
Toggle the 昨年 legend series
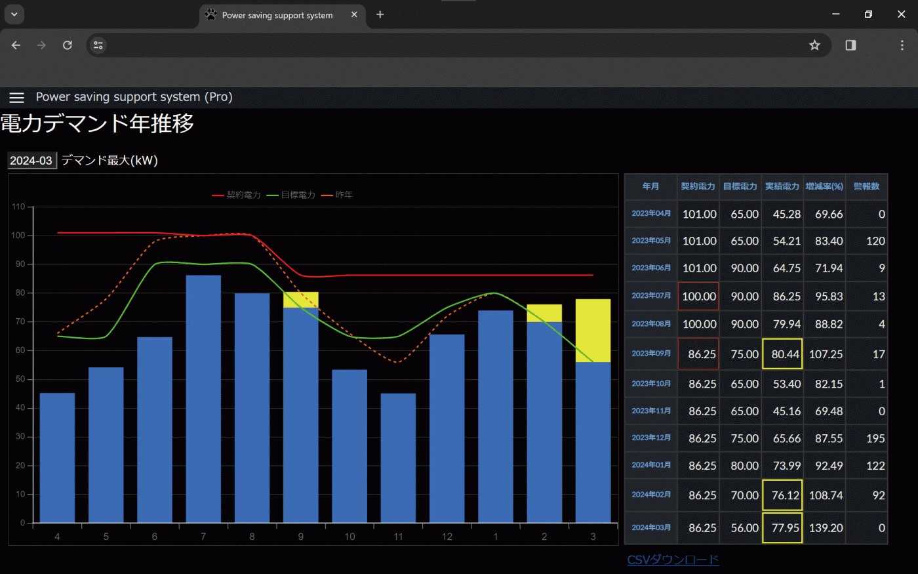tap(337, 195)
